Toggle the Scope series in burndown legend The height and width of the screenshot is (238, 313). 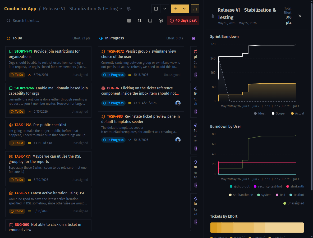coord(278,113)
